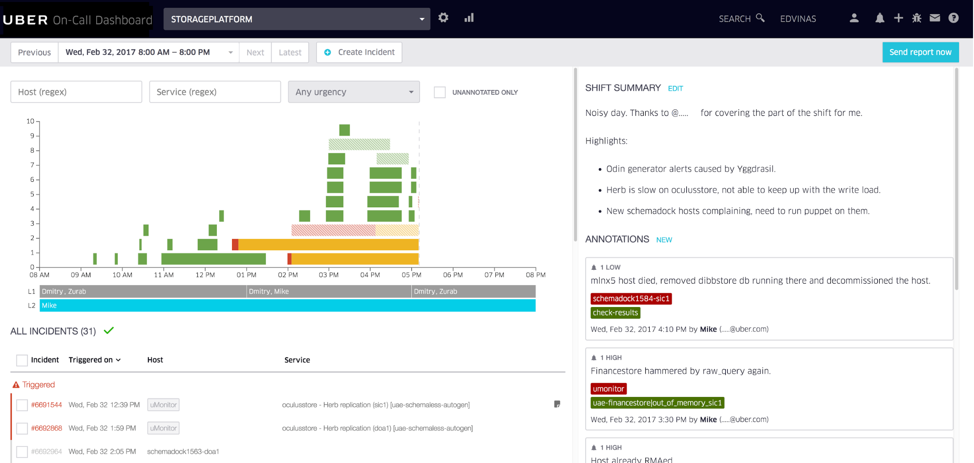Open incident #6691544 link
974x463 pixels.
[x=46, y=405]
